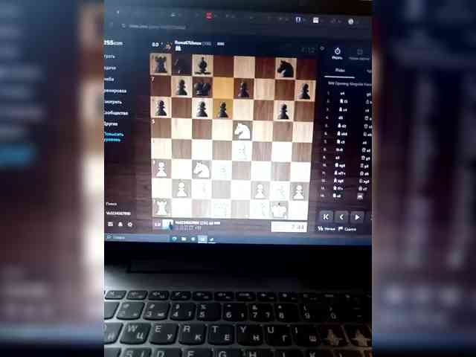Screen dimensions: 476x357
Task: Select the black pawn on g6
Action: [x=284, y=111]
